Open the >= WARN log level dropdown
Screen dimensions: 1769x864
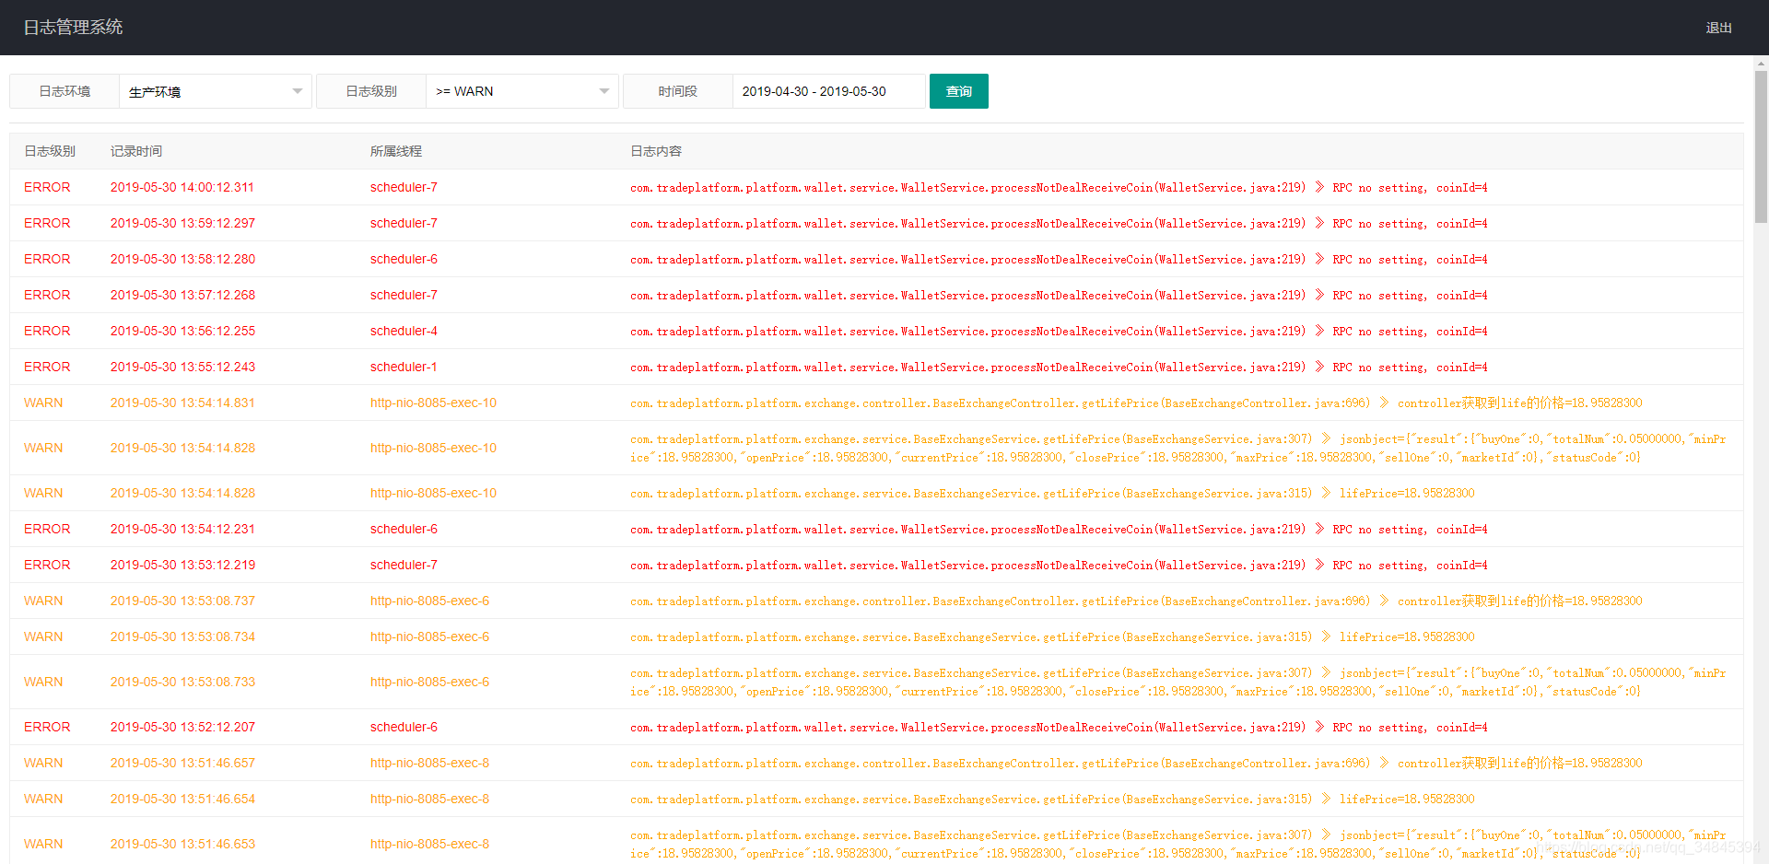(521, 91)
